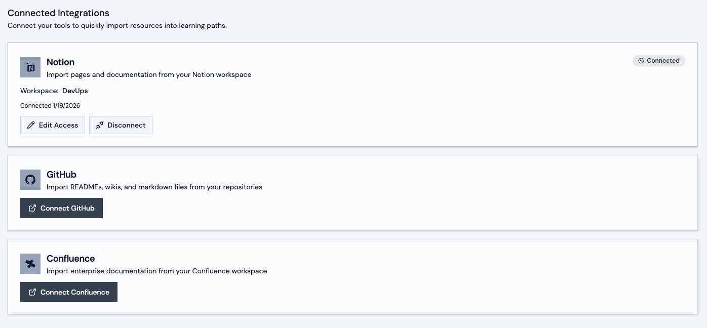This screenshot has width=707, height=328.
Task: Click the Notion logo icon
Action: point(30,67)
